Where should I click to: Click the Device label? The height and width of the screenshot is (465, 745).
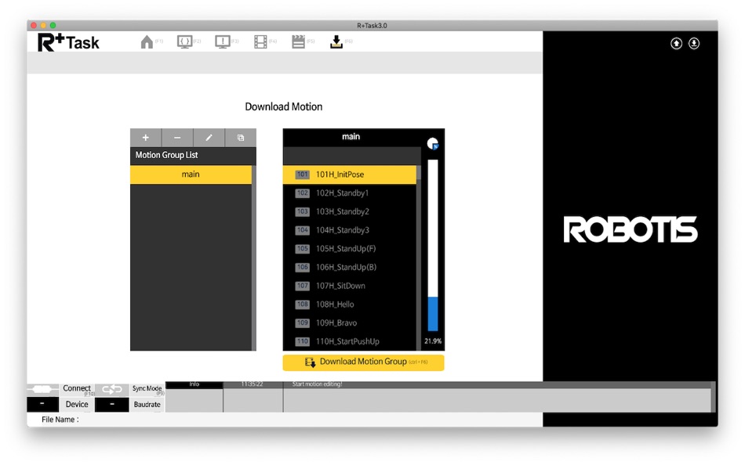pyautogui.click(x=77, y=405)
